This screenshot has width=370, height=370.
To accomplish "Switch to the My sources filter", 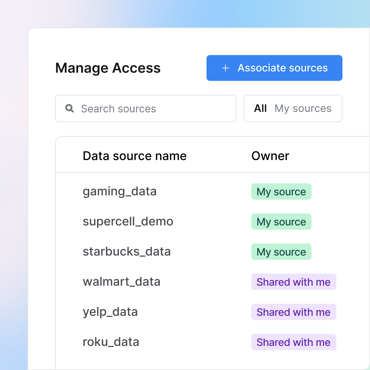I will tap(303, 108).
